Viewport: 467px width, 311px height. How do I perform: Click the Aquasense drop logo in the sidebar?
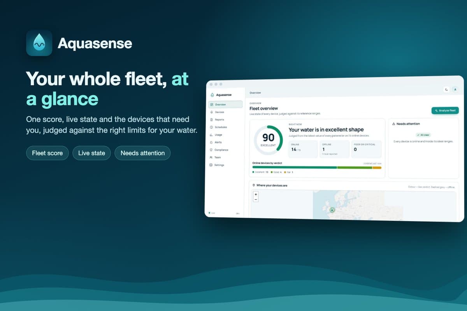pyautogui.click(x=212, y=95)
